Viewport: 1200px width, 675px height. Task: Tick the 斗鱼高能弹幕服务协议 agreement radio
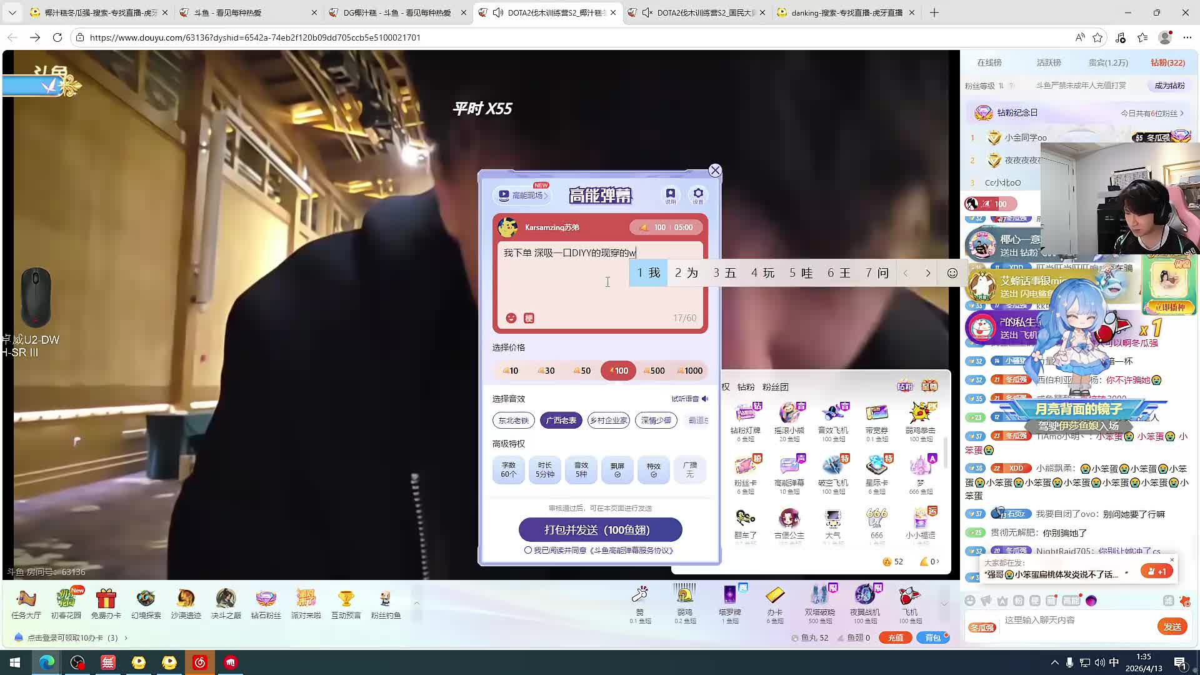coord(528,551)
